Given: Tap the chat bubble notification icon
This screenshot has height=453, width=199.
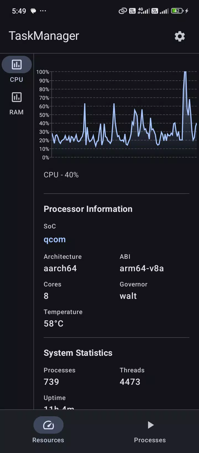Looking at the screenshot, I should [x=33, y=11].
